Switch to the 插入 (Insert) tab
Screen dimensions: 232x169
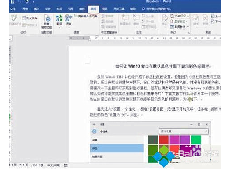(x=36, y=9)
